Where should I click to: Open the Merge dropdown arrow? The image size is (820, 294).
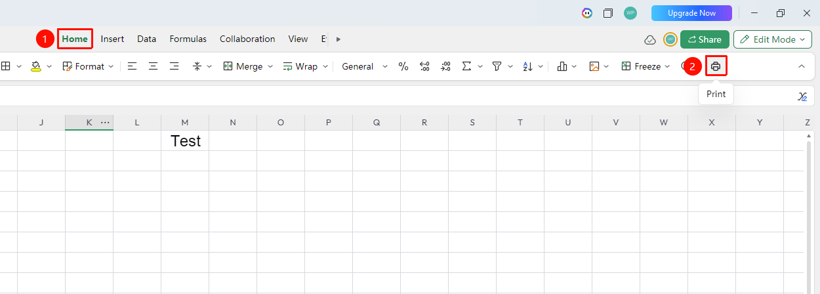[x=270, y=66]
